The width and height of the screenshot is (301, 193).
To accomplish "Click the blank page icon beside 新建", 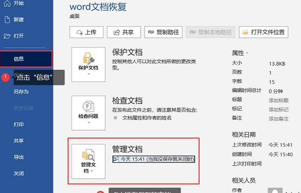I will point(7,20).
